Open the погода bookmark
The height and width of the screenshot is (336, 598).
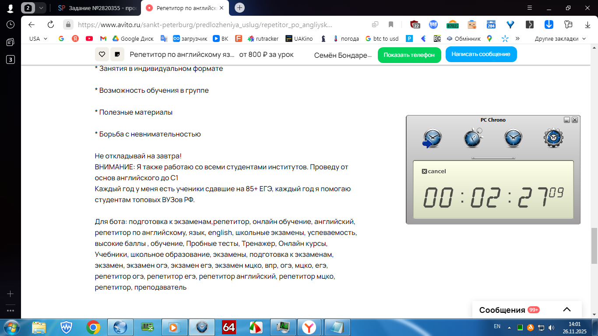point(345,38)
